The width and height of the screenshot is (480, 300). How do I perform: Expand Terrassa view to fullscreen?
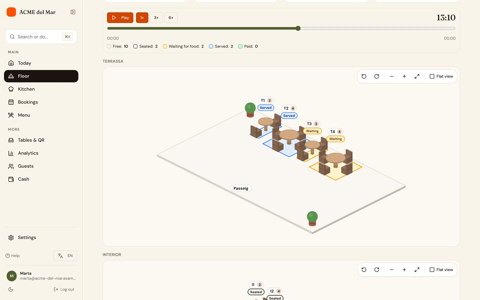point(417,76)
